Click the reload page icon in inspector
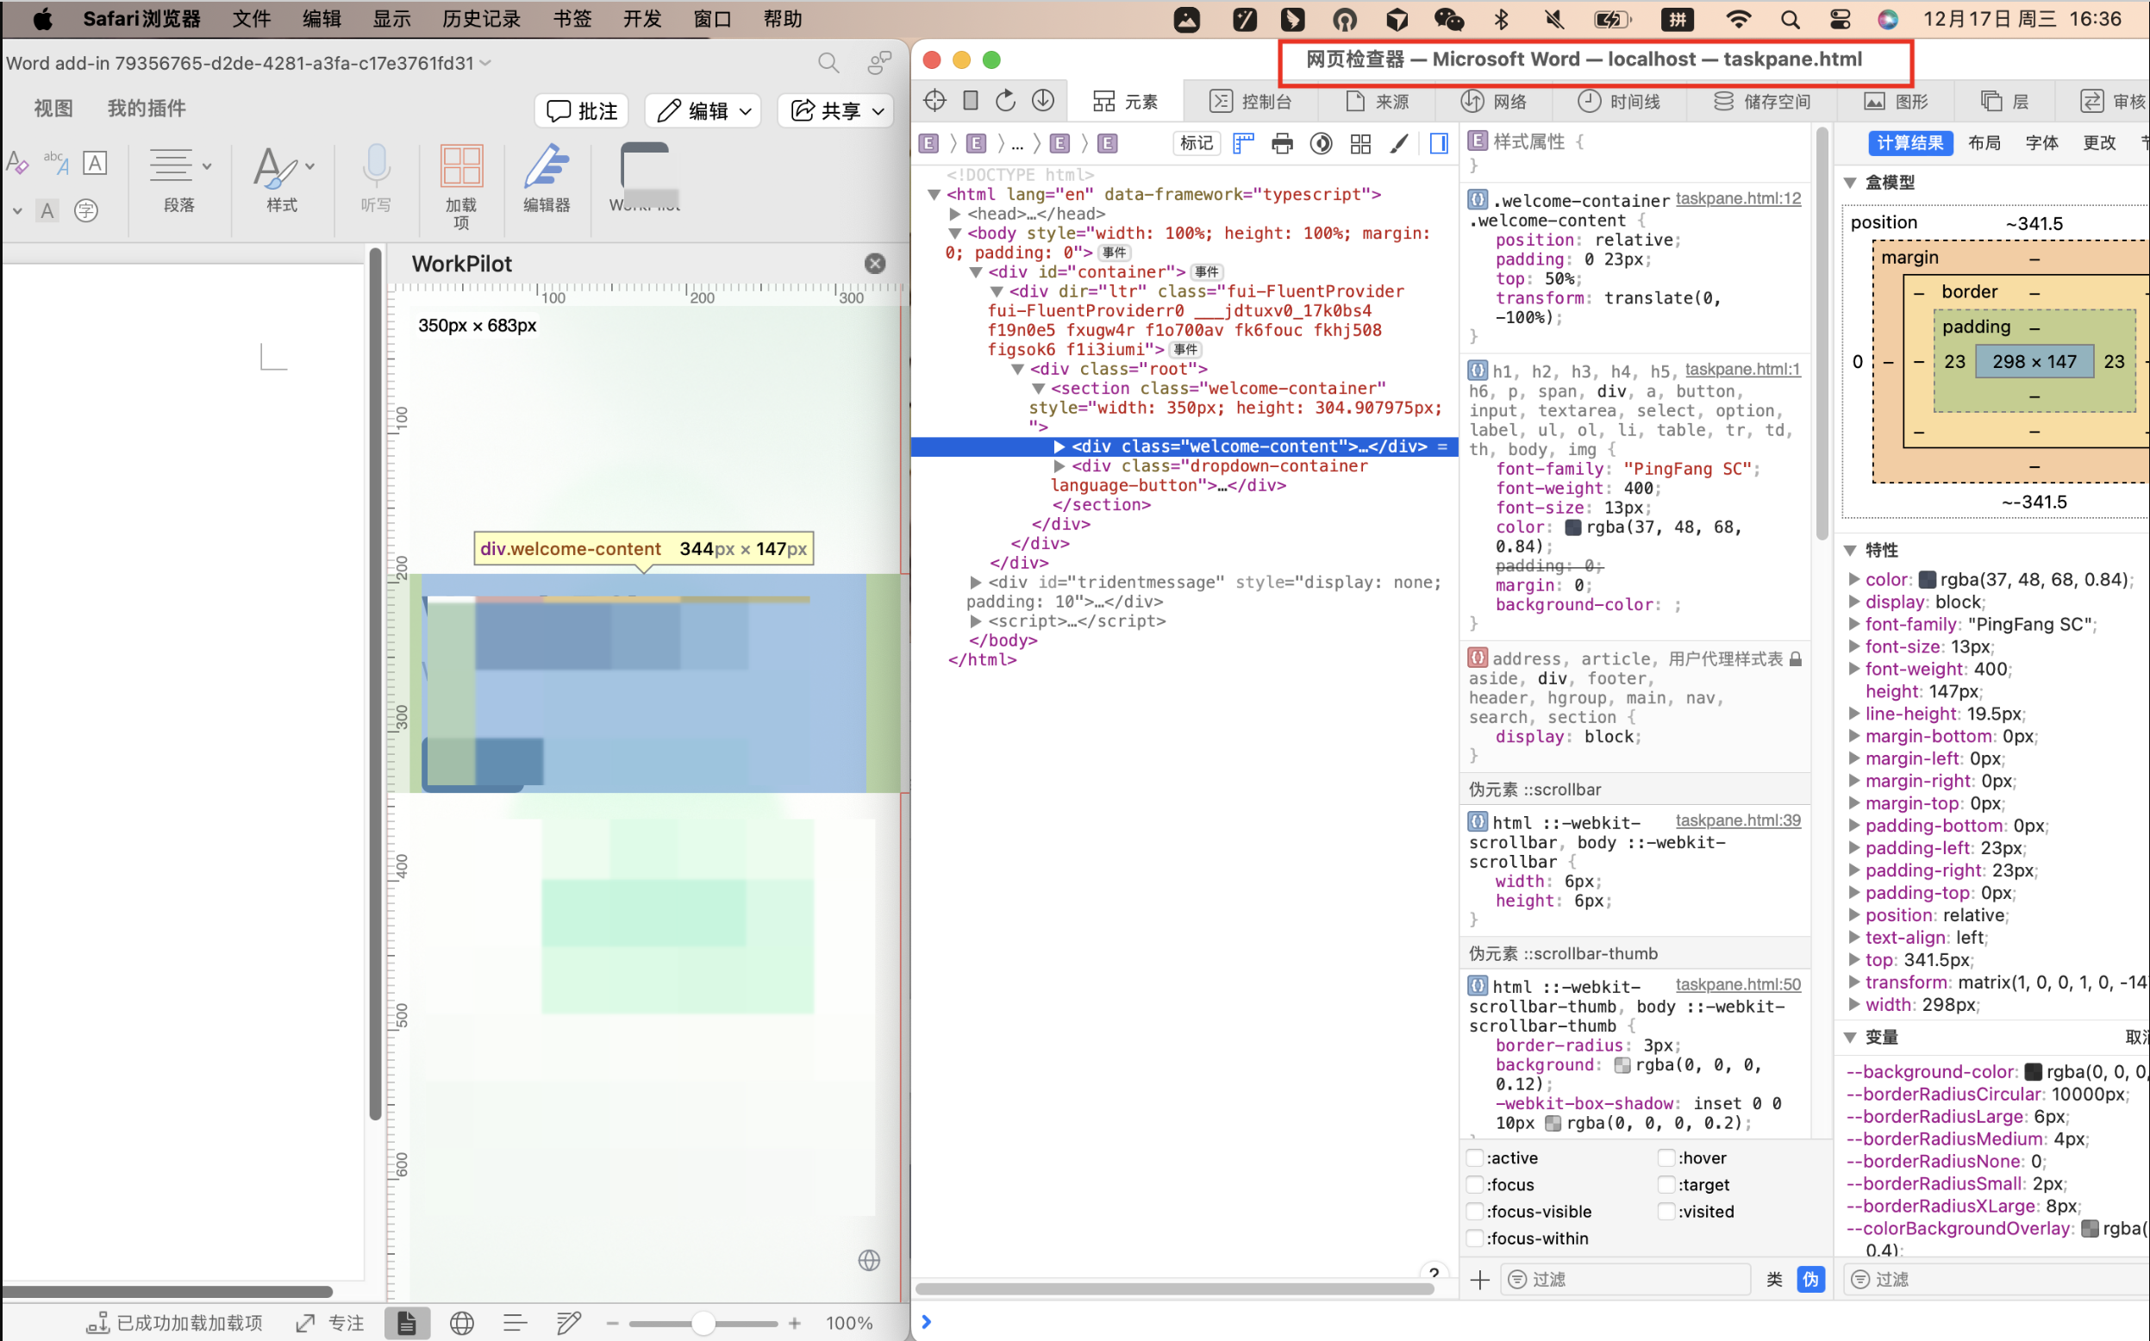 tap(1005, 100)
